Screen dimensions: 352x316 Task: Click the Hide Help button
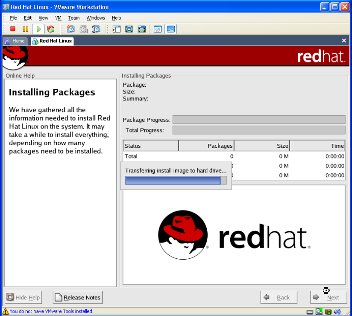pyautogui.click(x=24, y=298)
